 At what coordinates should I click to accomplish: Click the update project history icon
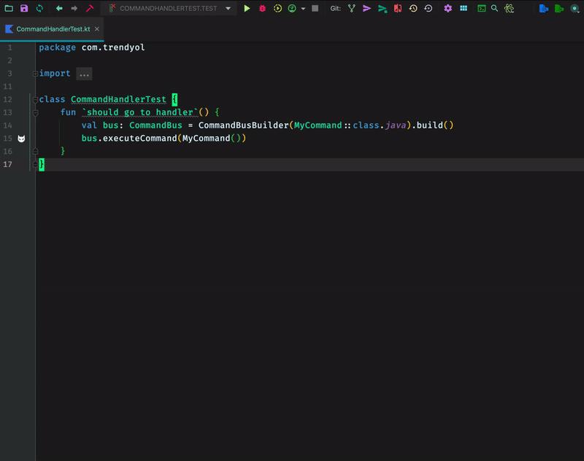tap(412, 9)
